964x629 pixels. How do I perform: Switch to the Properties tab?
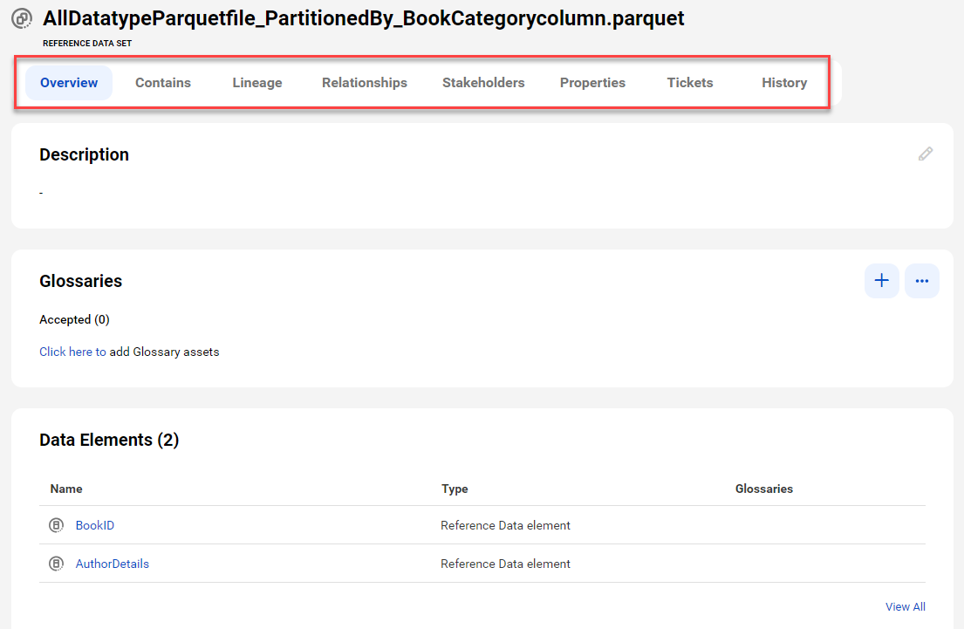[x=592, y=82]
